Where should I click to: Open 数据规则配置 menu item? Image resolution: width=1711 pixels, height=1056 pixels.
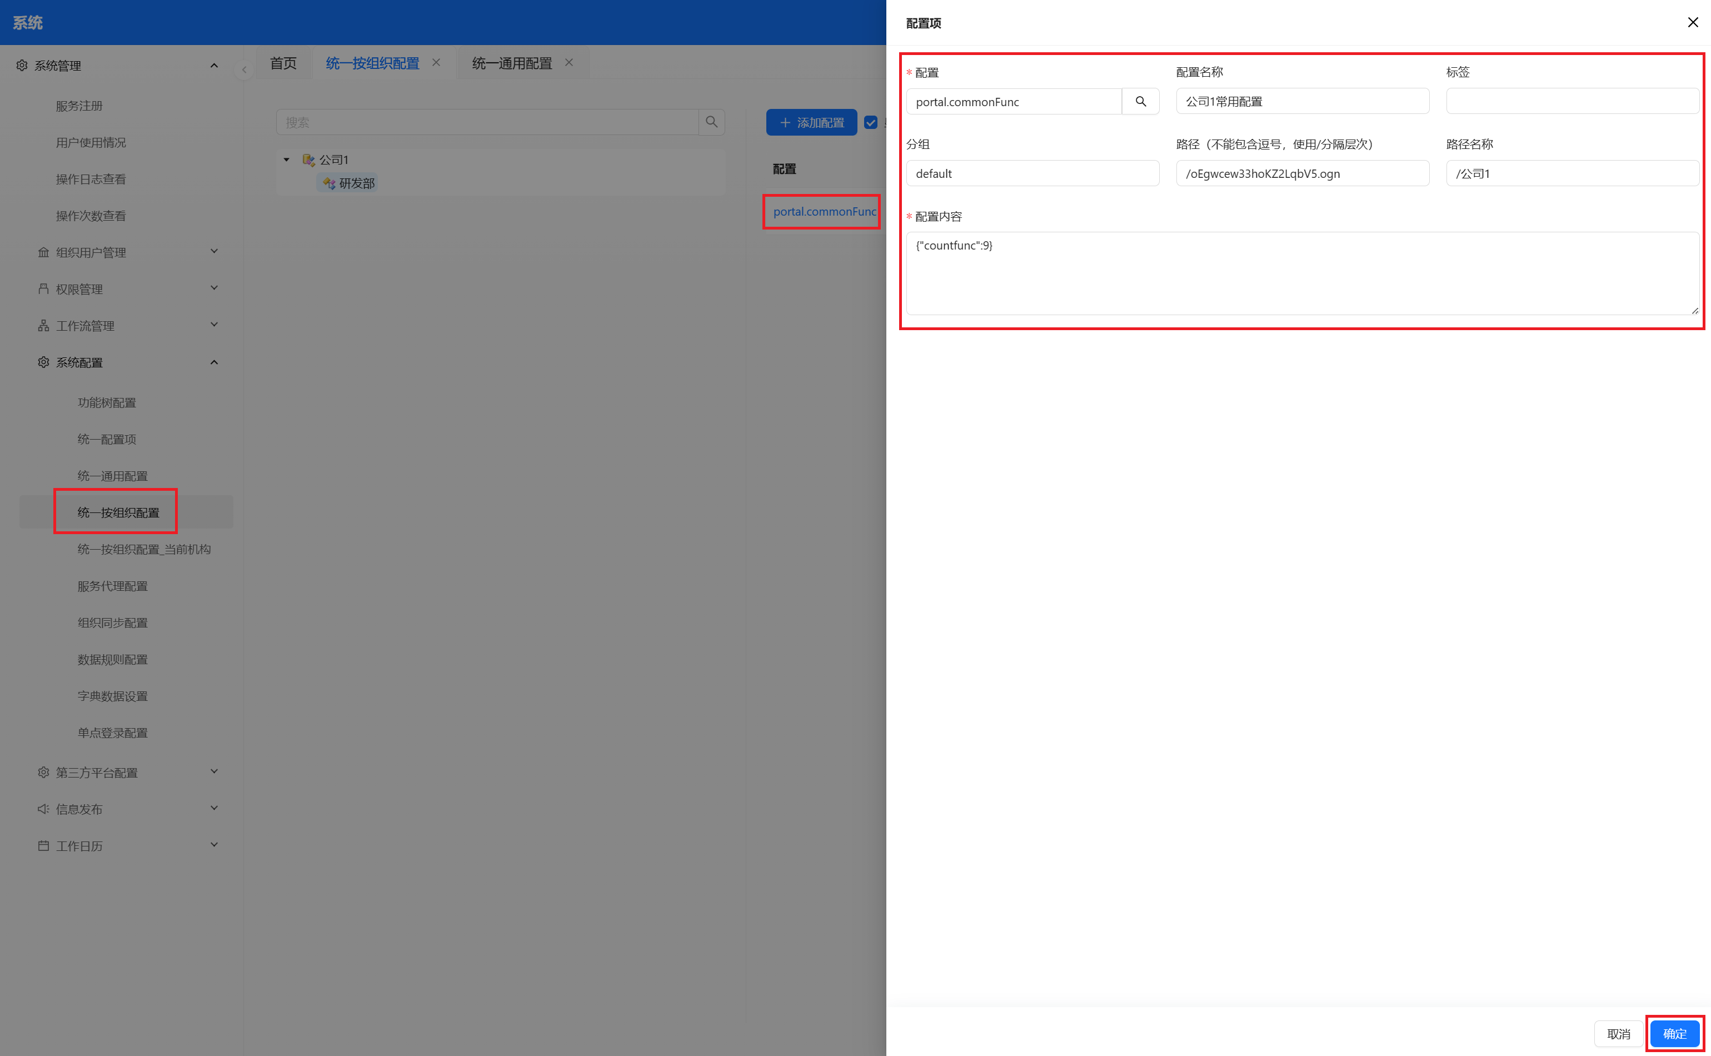[112, 659]
